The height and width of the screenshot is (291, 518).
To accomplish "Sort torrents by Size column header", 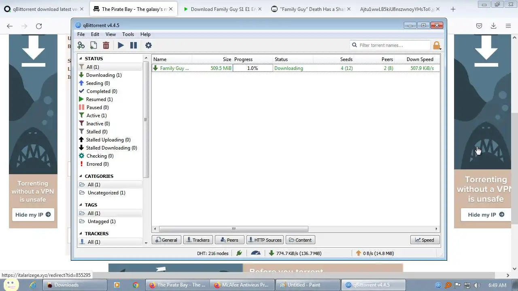I will [x=212, y=59].
